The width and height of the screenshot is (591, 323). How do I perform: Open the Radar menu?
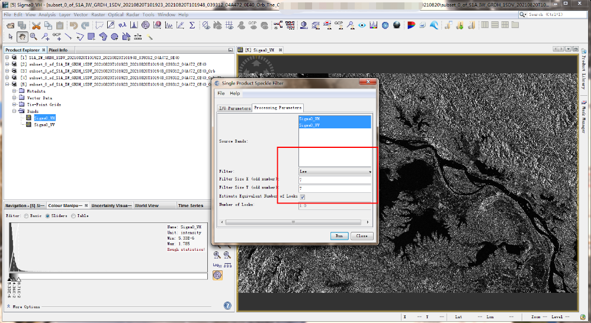133,15
